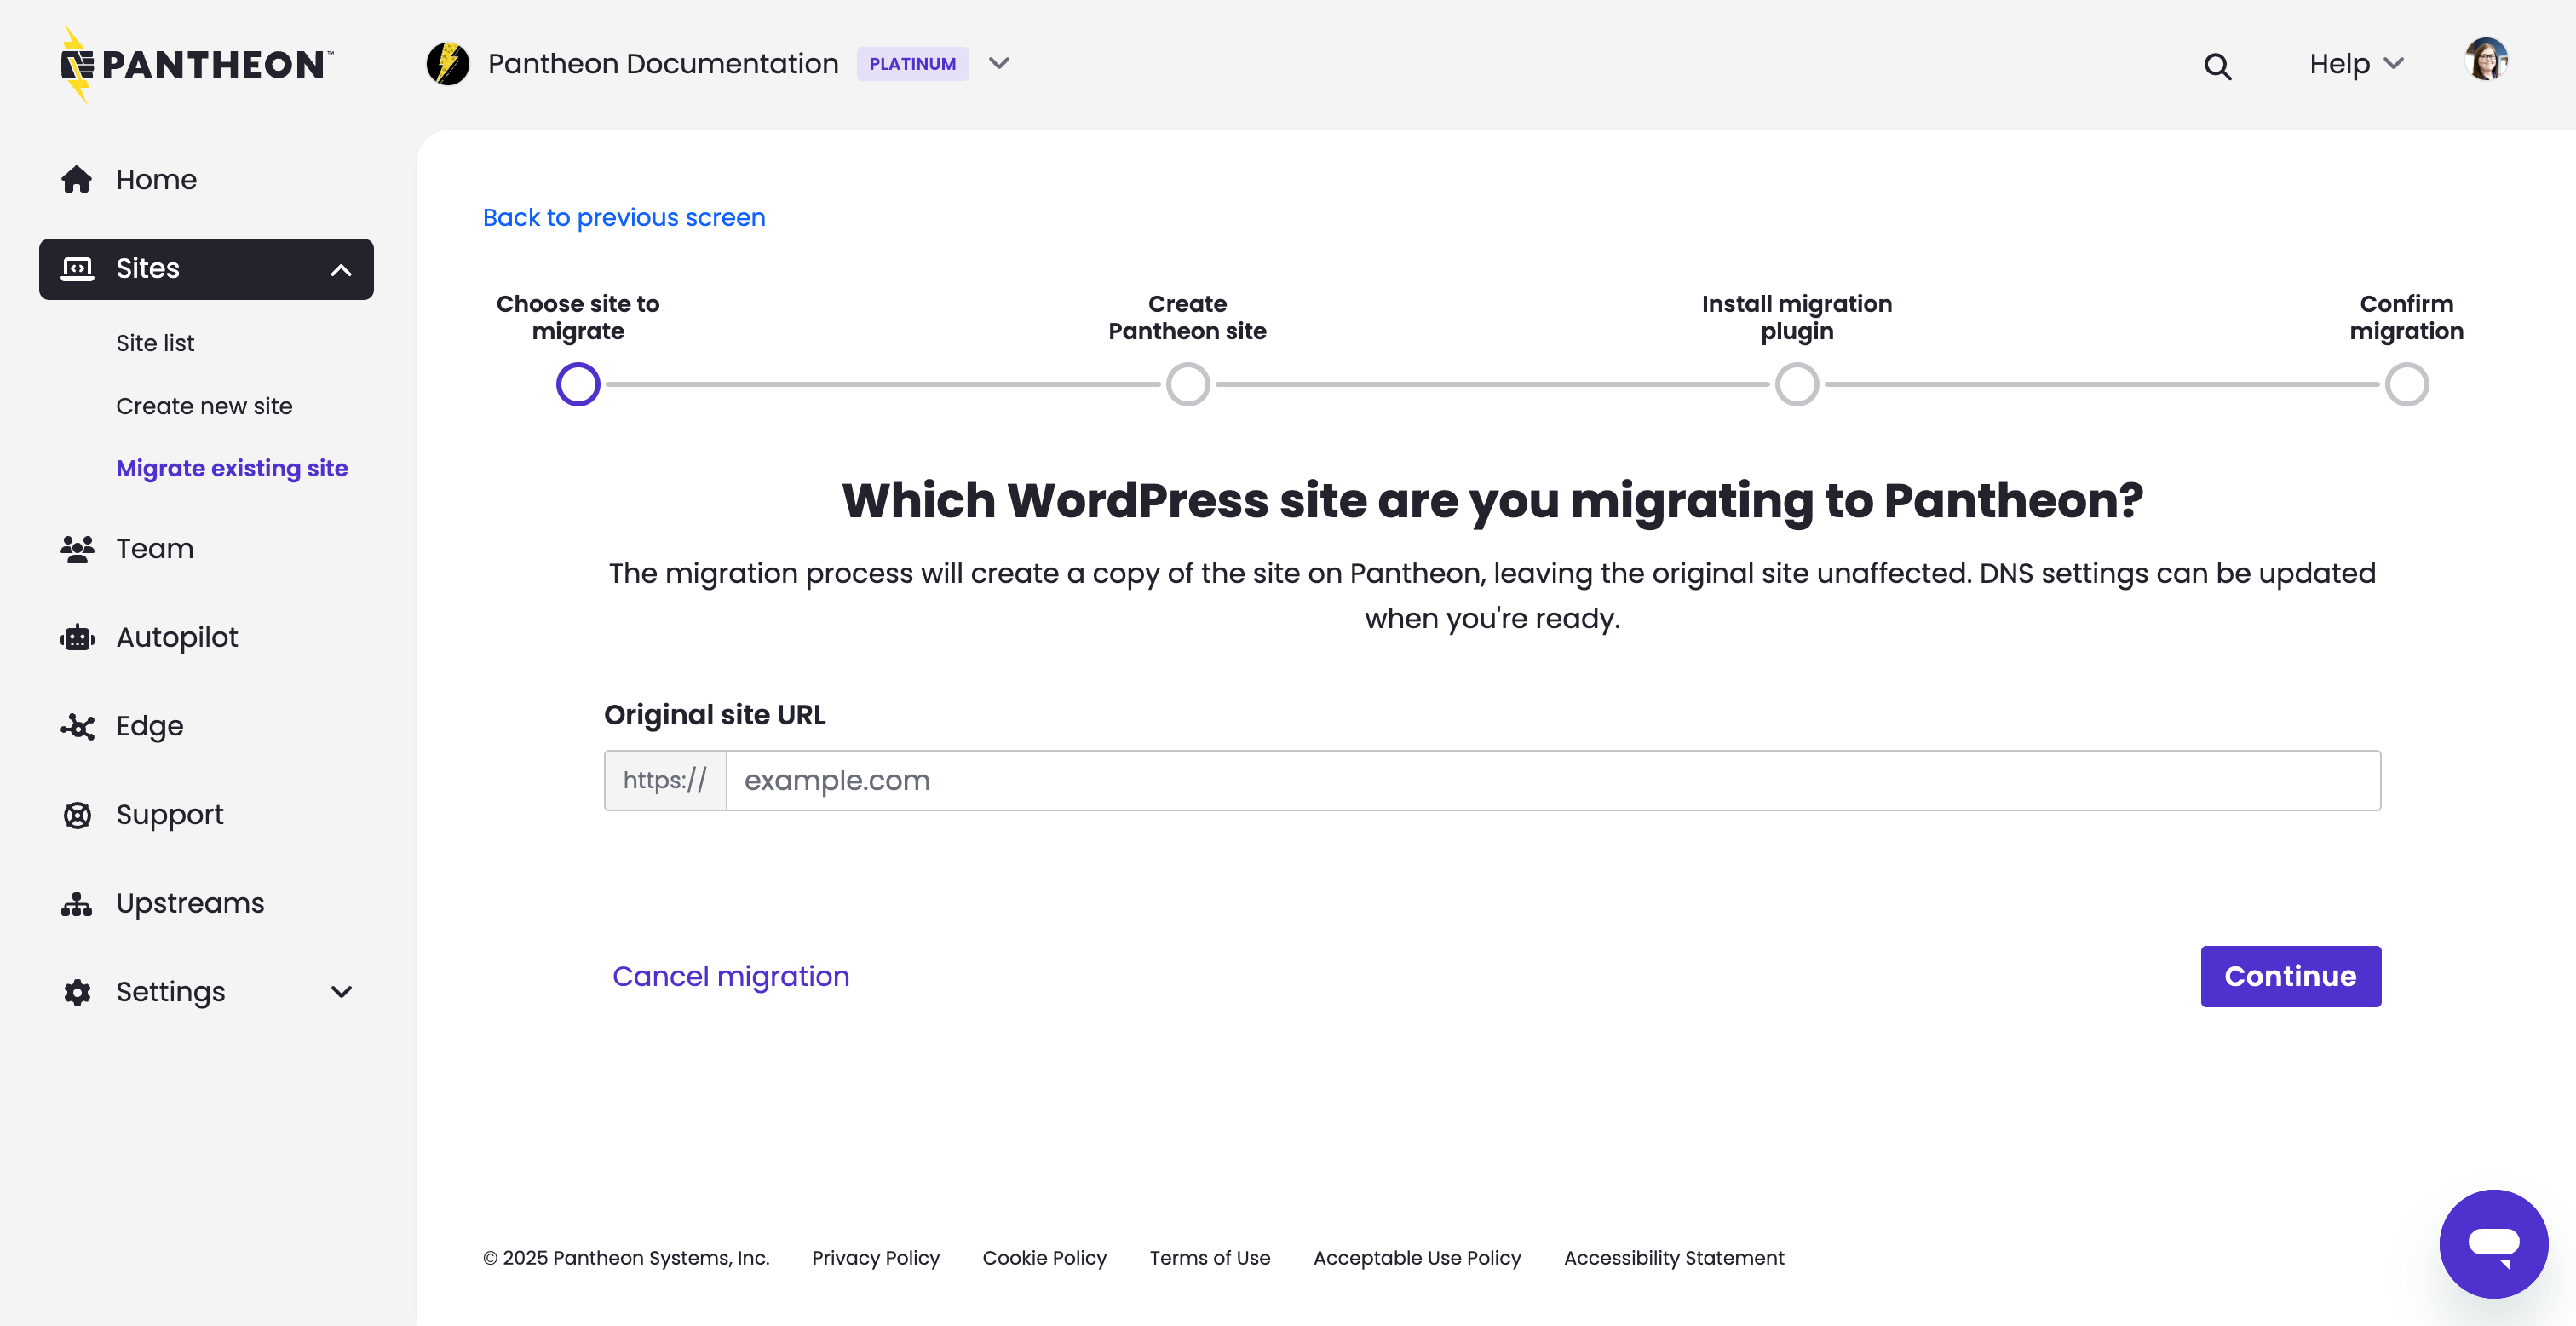Click the Support lifebuoy icon
This screenshot has height=1326, width=2576.
[77, 815]
